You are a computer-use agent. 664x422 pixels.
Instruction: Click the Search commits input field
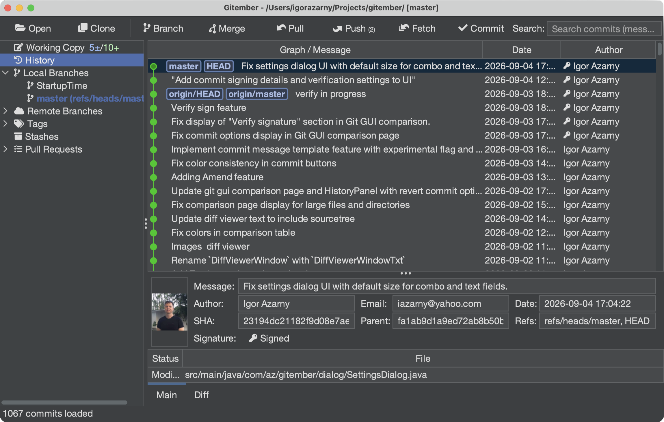pyautogui.click(x=604, y=29)
